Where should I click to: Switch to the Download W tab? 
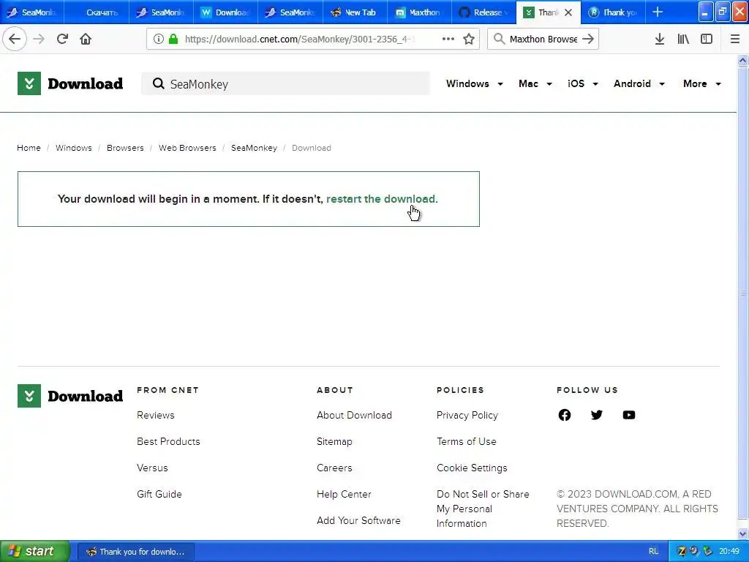(226, 12)
